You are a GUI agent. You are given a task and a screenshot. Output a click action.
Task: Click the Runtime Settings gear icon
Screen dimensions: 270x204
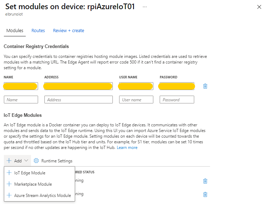[36, 161]
